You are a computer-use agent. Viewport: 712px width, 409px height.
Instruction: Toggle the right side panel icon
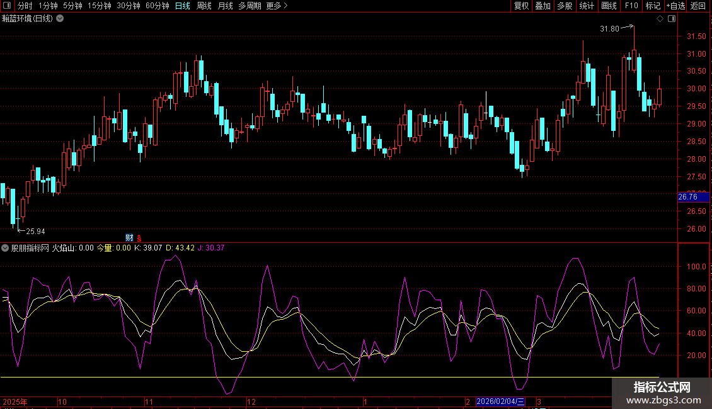[x=672, y=19]
